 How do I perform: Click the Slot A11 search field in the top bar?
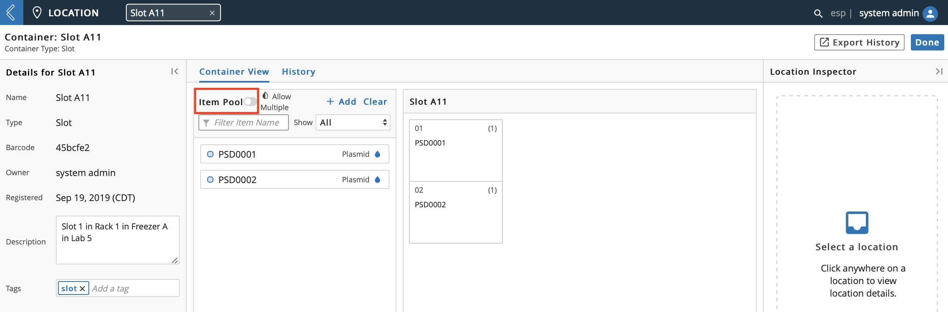coord(173,13)
